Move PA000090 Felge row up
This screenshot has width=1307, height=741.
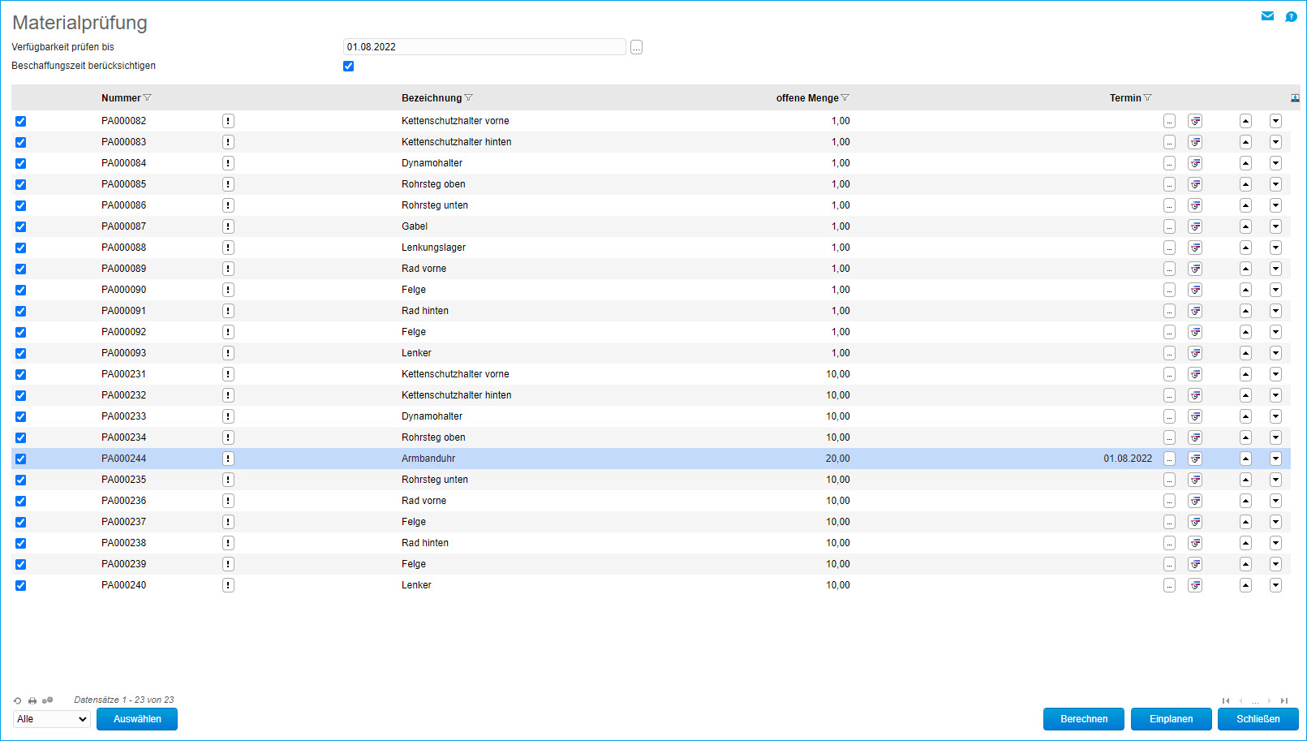pyautogui.click(x=1245, y=290)
